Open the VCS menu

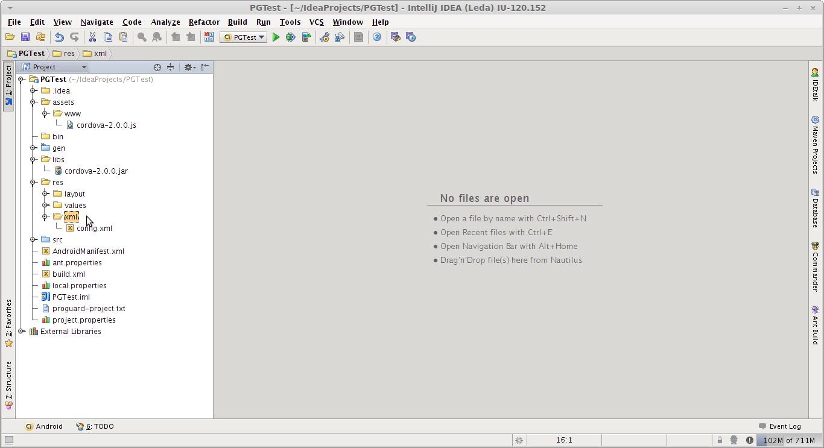pos(317,22)
